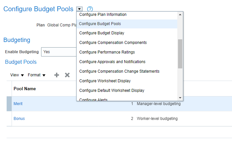Choose Configure Worksheet Display item
Screen dimensions: 232x152
point(105,81)
